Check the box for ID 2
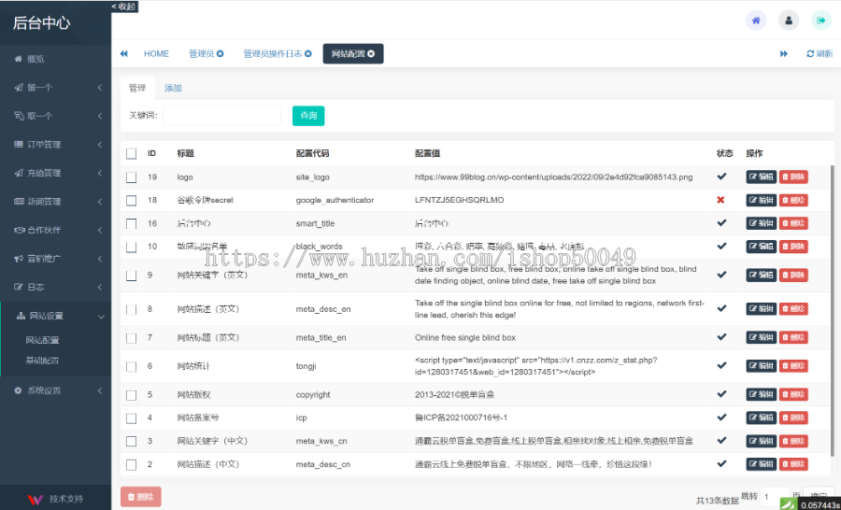Viewport: 841px width, 510px height. pyautogui.click(x=132, y=464)
